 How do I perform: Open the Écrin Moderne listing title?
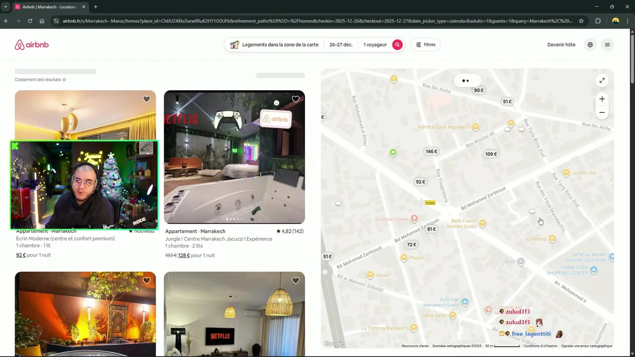(65, 238)
